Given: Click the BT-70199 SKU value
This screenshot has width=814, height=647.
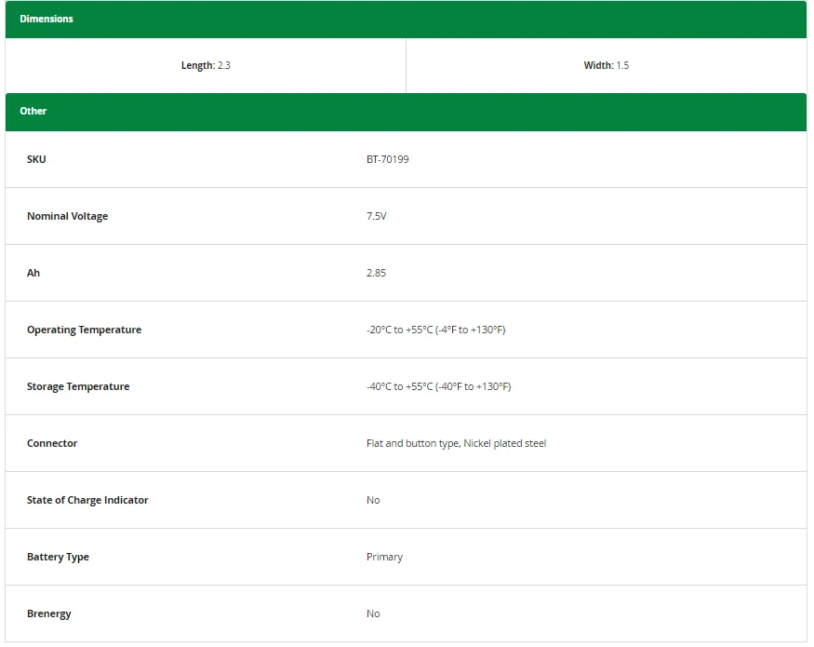Looking at the screenshot, I should pos(387,159).
